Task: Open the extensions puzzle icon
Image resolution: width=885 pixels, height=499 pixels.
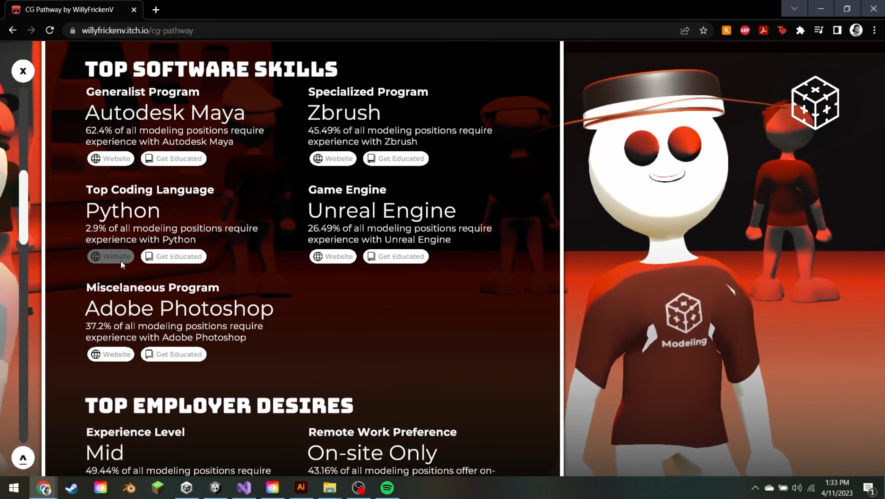Action: [800, 31]
